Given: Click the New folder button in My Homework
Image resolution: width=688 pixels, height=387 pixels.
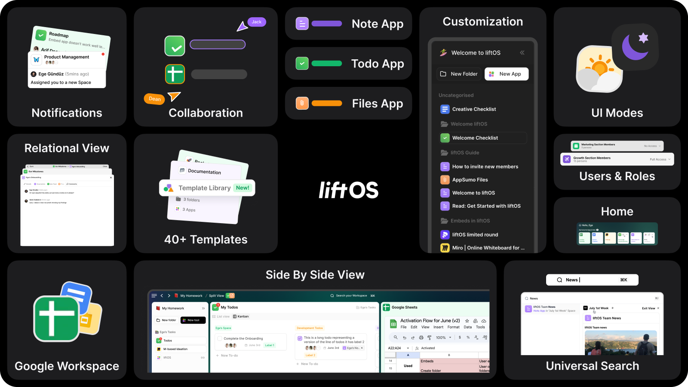Looking at the screenshot, I should 166,320.
